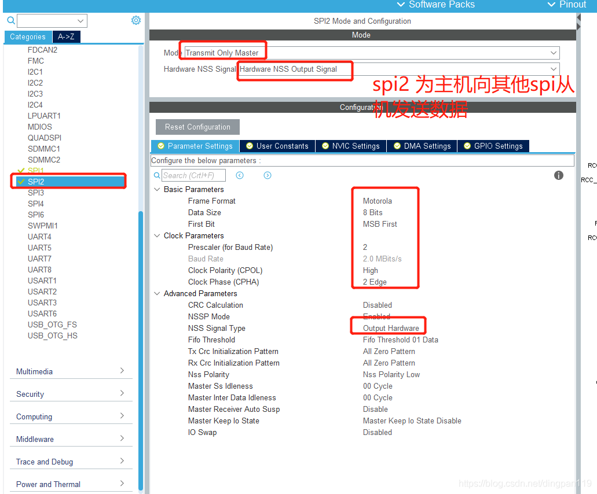Collapse the Basic Parameters section
The image size is (597, 494).
point(156,189)
